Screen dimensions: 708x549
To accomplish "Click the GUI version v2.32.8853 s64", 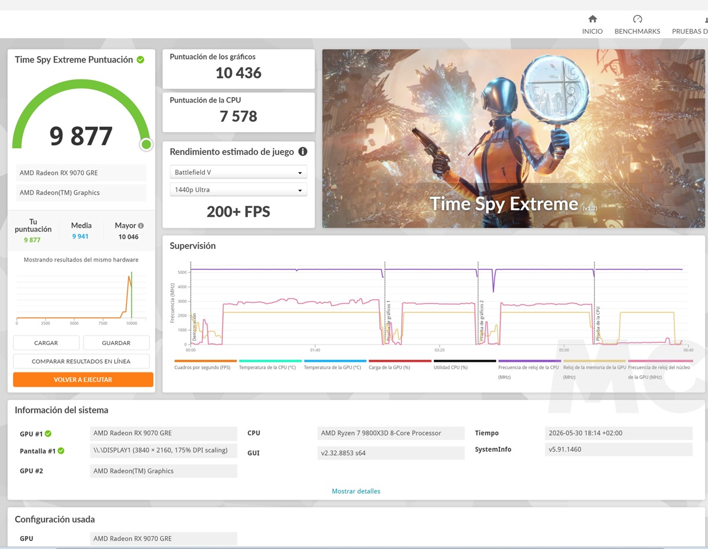I will (x=391, y=453).
